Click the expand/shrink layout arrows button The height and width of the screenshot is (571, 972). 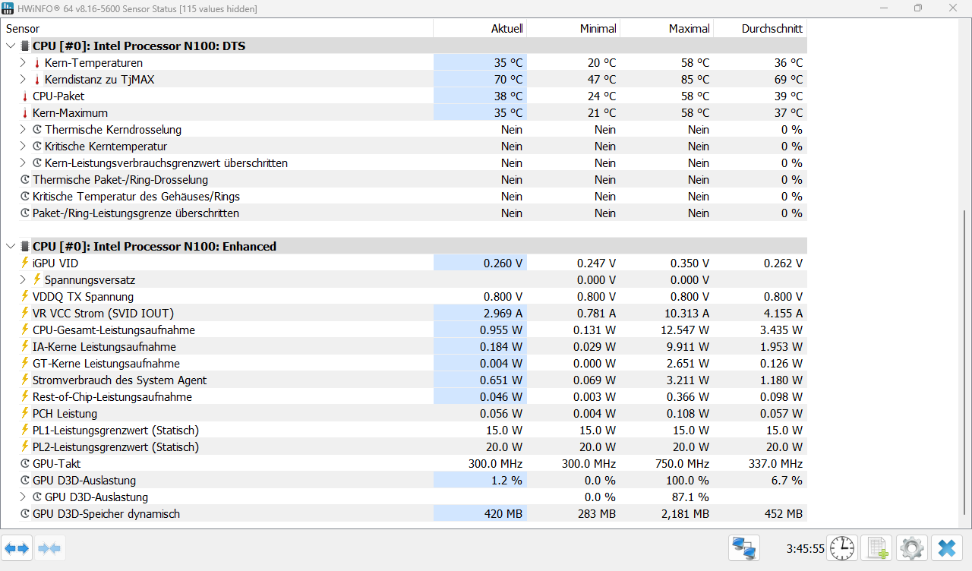17,547
